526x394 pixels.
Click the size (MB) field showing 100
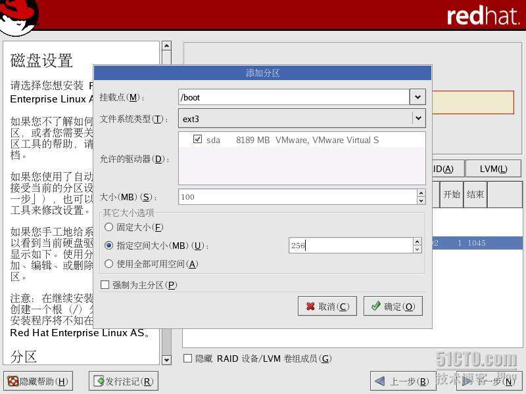coord(298,196)
